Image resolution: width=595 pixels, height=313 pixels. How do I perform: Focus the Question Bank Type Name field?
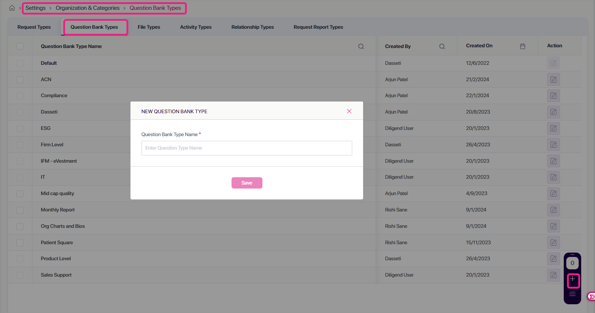coord(247,148)
